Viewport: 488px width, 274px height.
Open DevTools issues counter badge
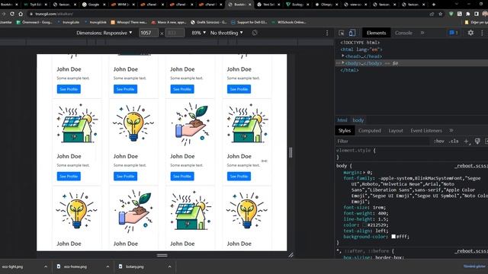(453, 33)
